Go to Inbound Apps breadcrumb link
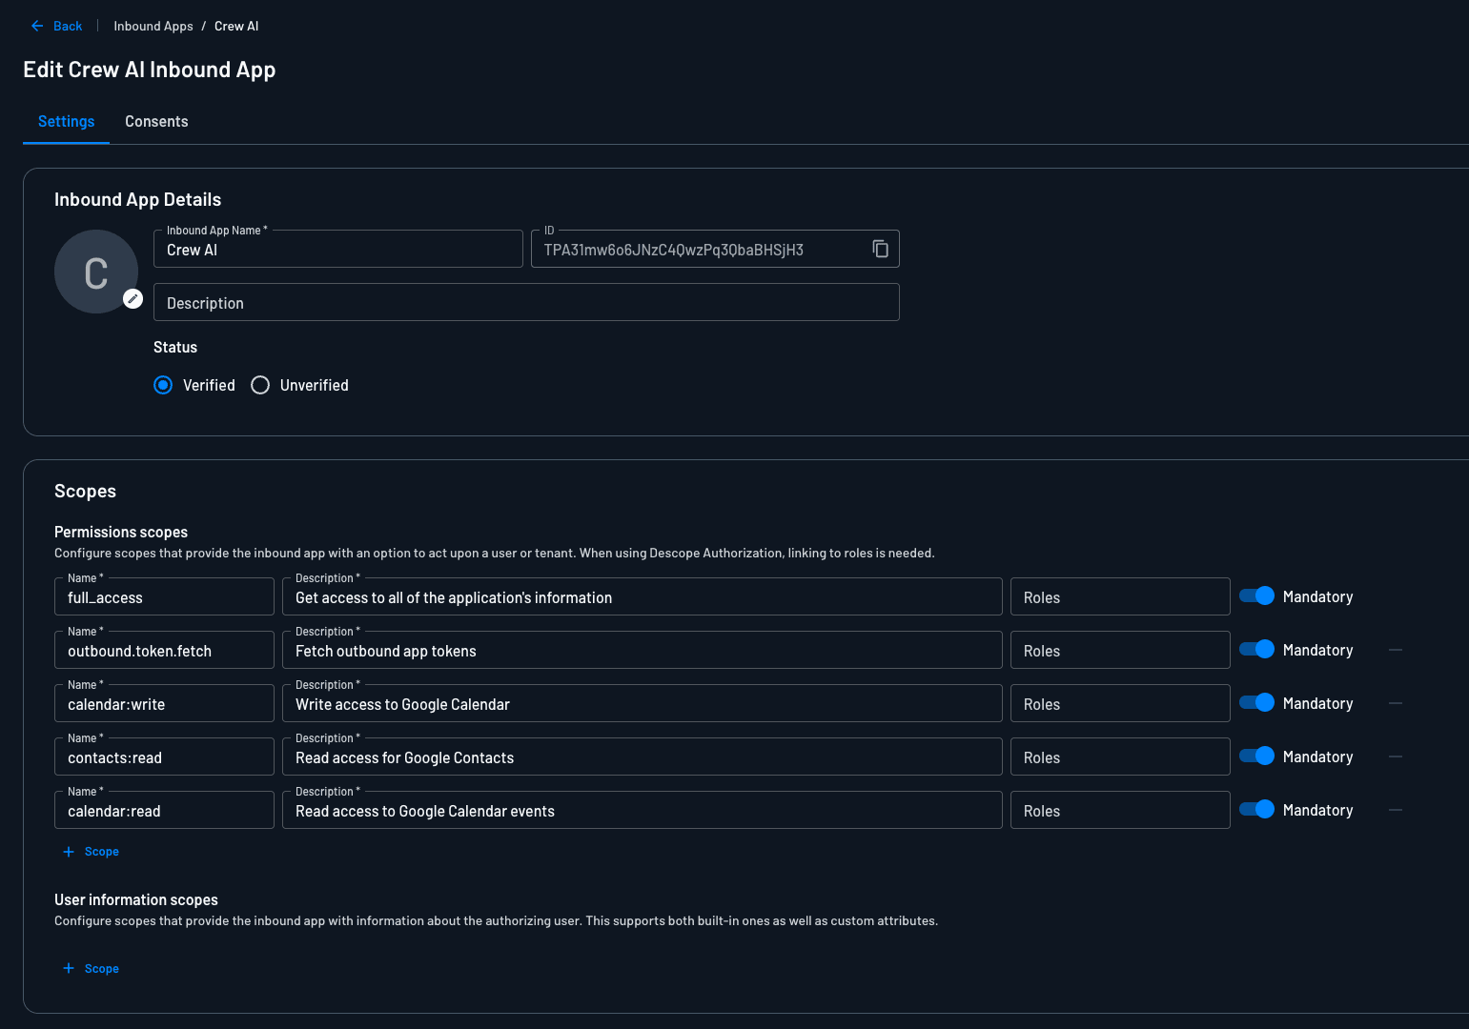Image resolution: width=1469 pixels, height=1029 pixels. point(153,26)
